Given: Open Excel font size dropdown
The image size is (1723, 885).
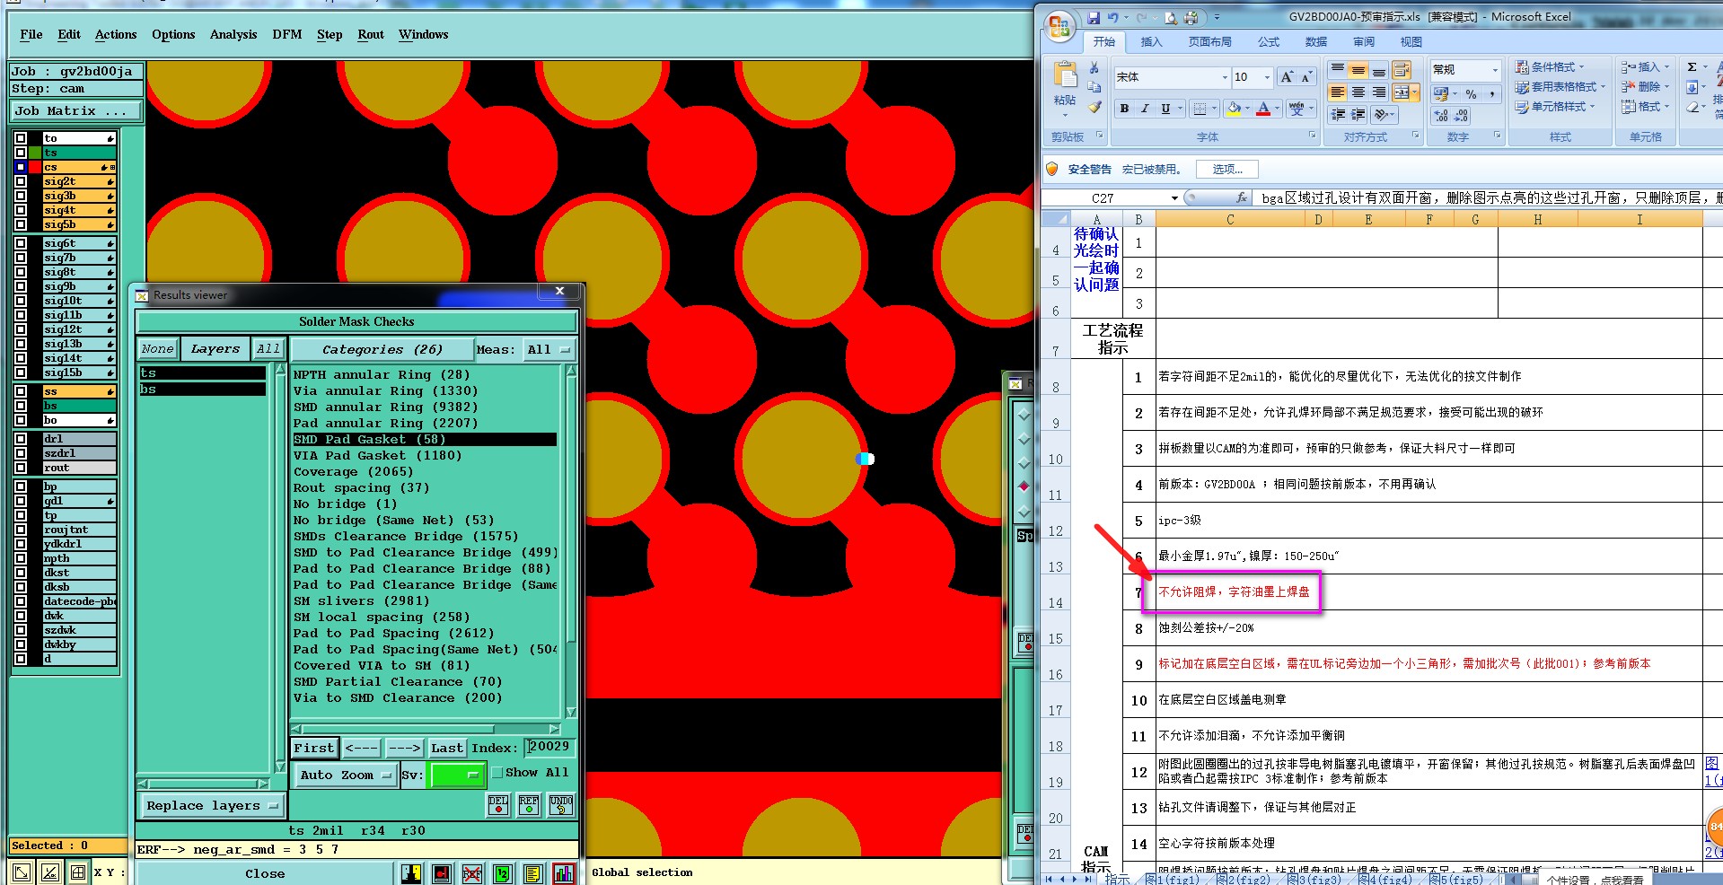Looking at the screenshot, I should coord(1267,77).
